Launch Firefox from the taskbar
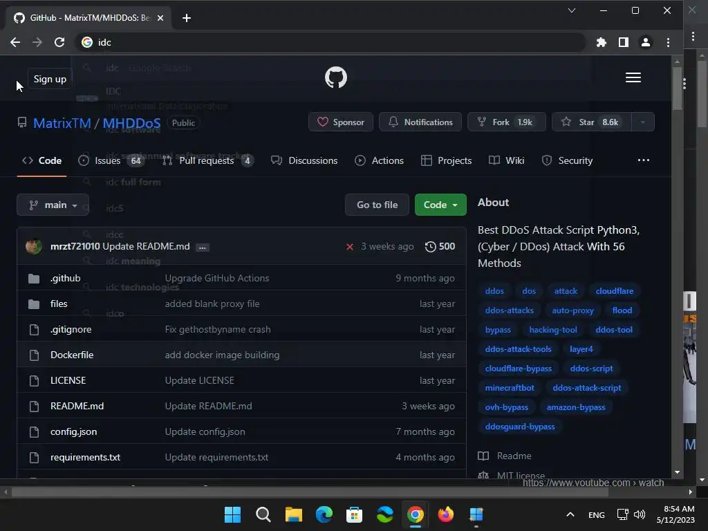Screen dimensions: 708x531 pyautogui.click(x=446, y=514)
